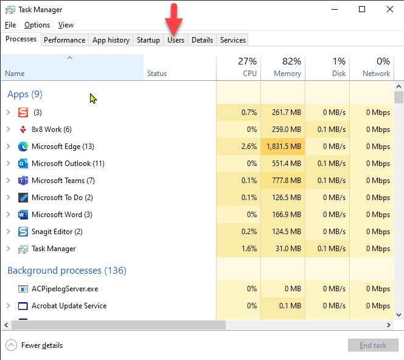Click the 551.4 MB memory cell
The width and height of the screenshot is (404, 360).
click(x=283, y=164)
